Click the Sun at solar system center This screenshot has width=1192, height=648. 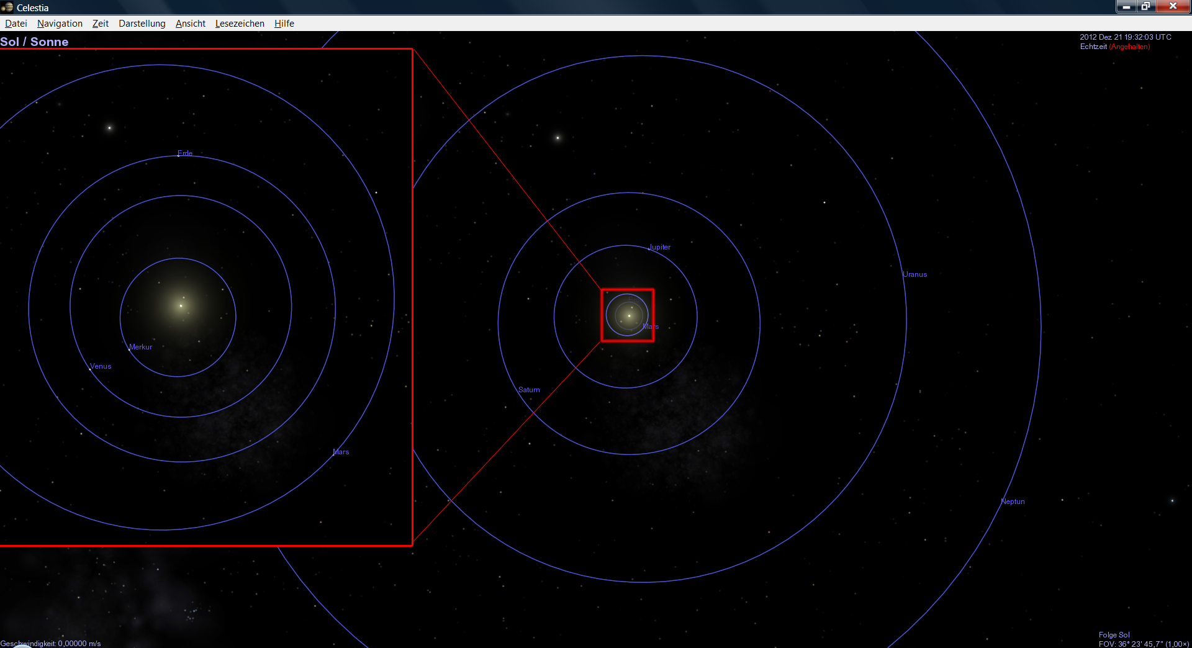[x=629, y=316]
